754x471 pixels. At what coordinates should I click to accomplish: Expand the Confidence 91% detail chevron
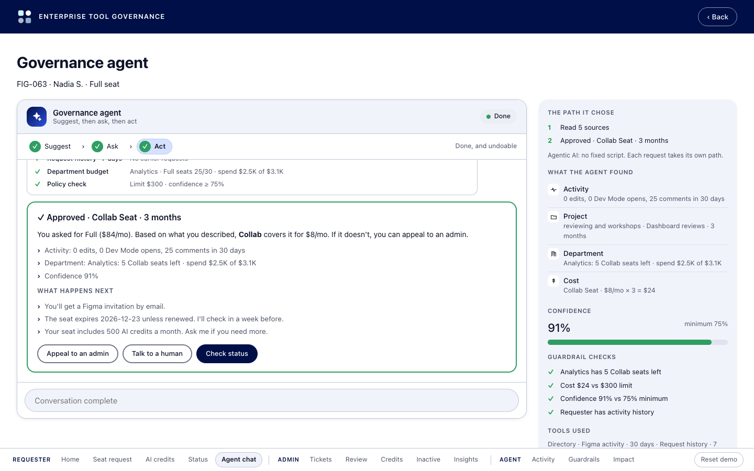[39, 276]
